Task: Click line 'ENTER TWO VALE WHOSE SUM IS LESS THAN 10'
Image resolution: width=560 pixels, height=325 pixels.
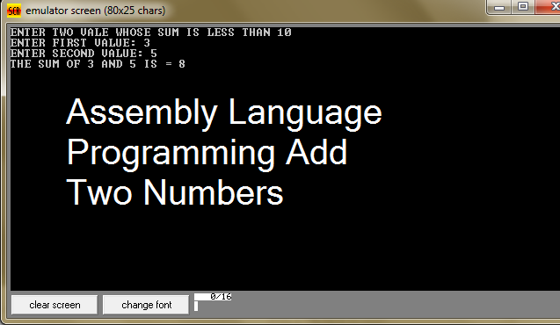Action: click(150, 32)
